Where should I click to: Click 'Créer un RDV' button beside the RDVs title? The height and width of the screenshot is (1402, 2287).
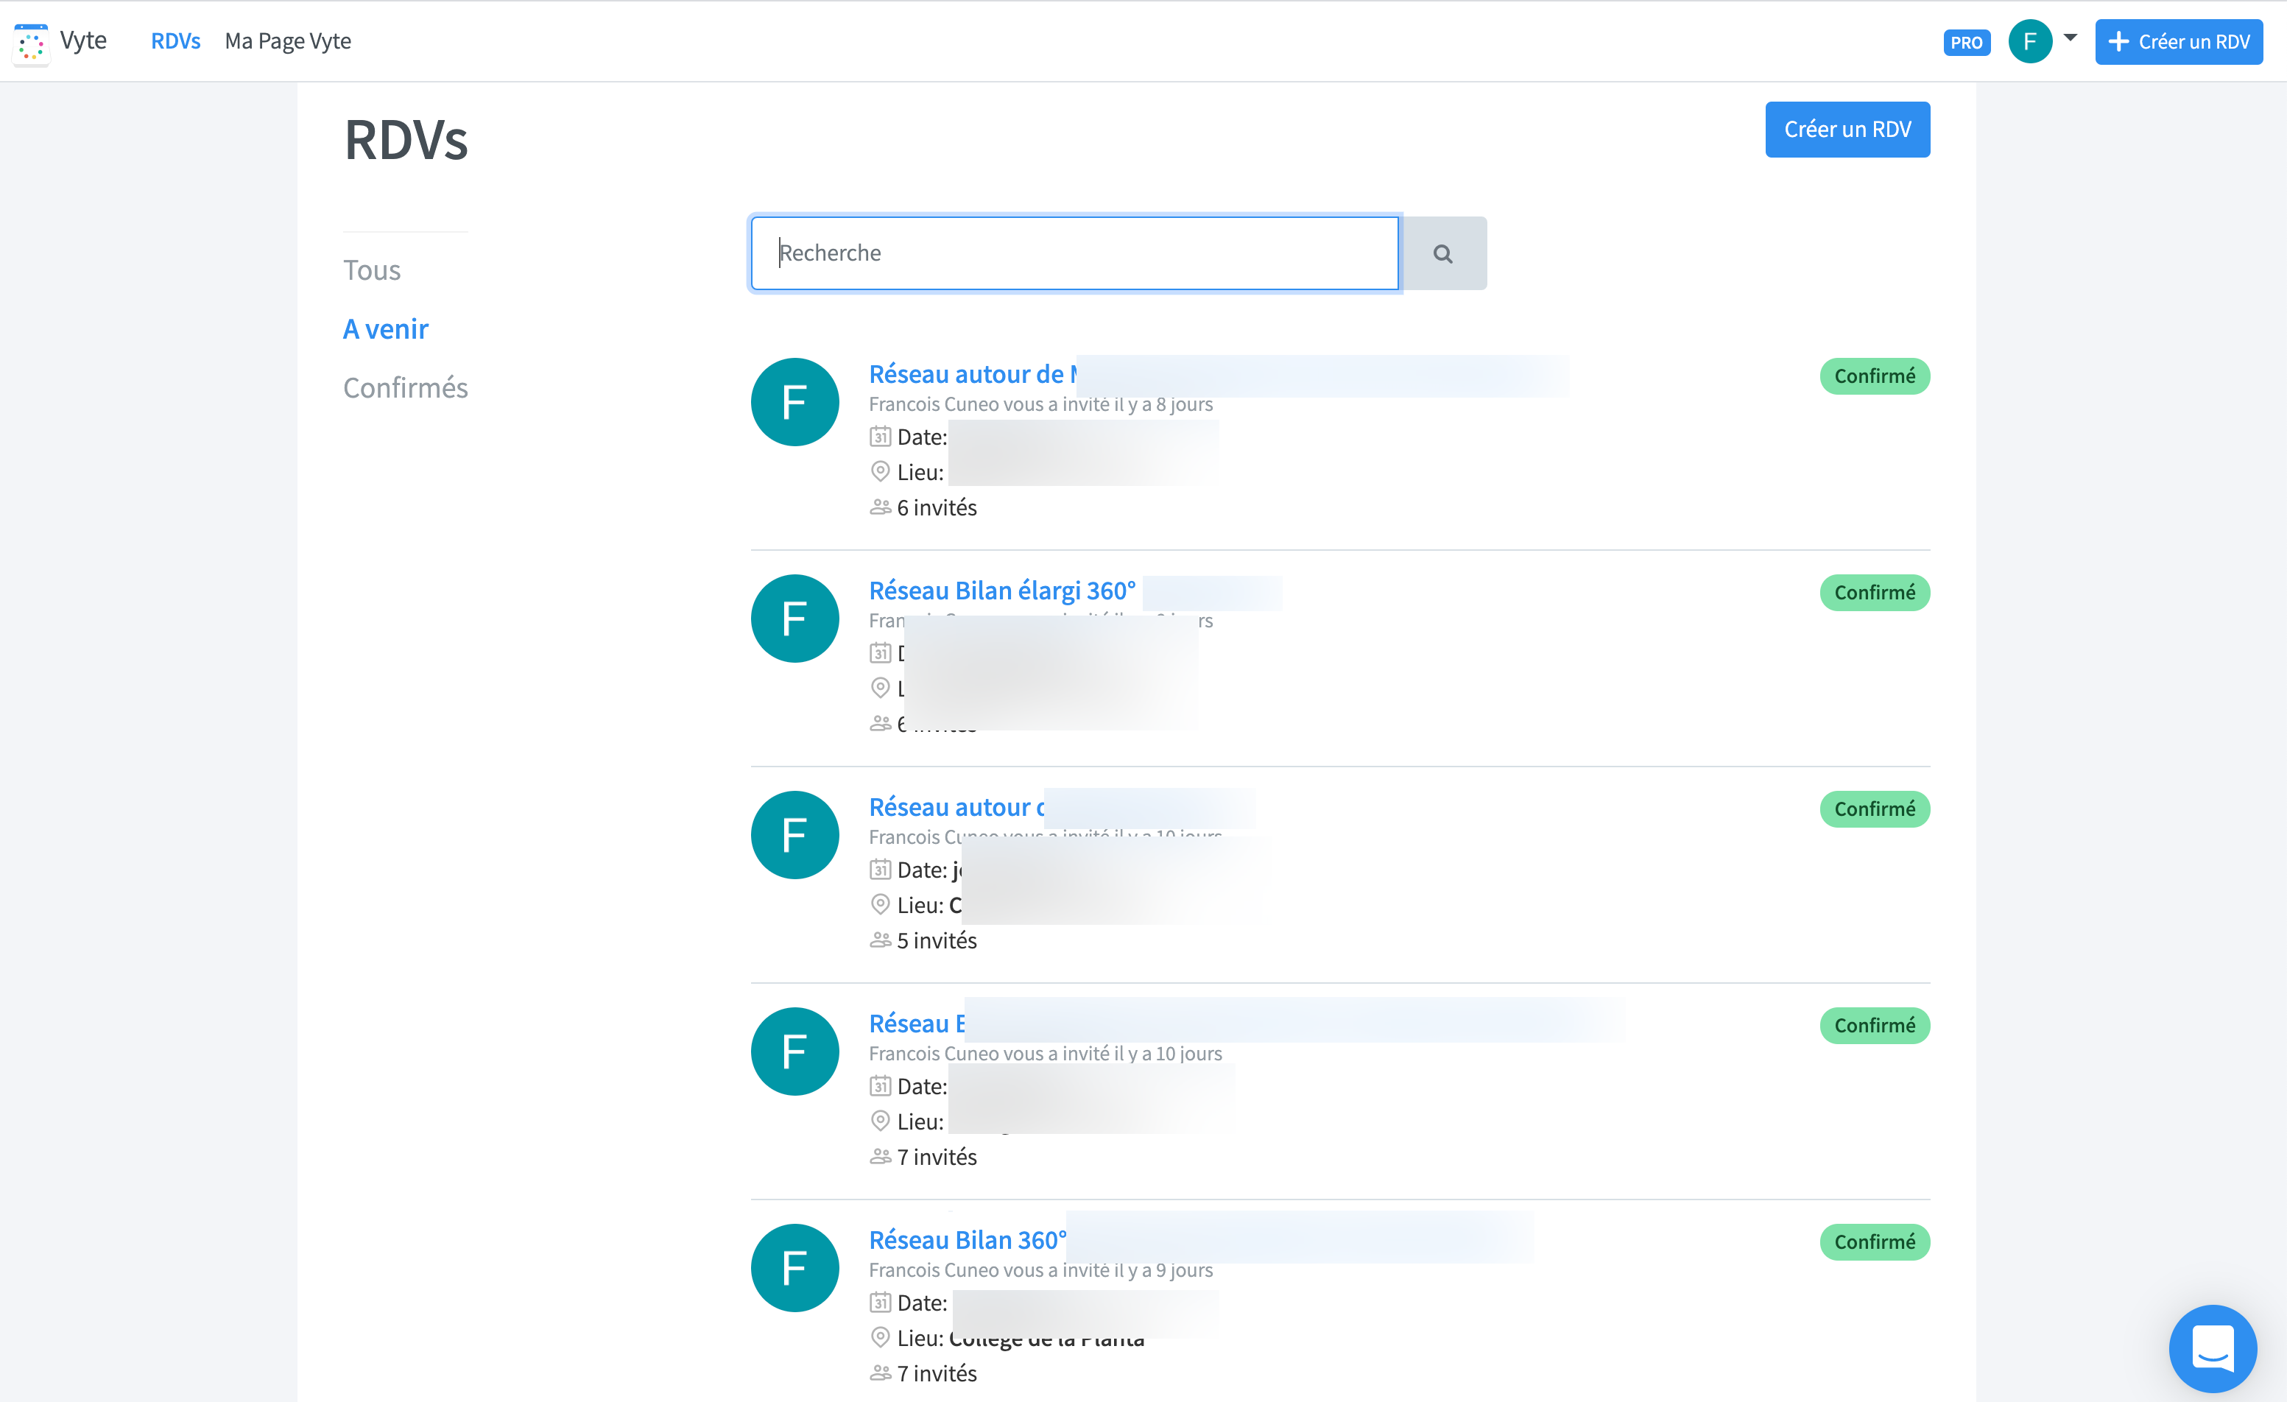[1847, 129]
